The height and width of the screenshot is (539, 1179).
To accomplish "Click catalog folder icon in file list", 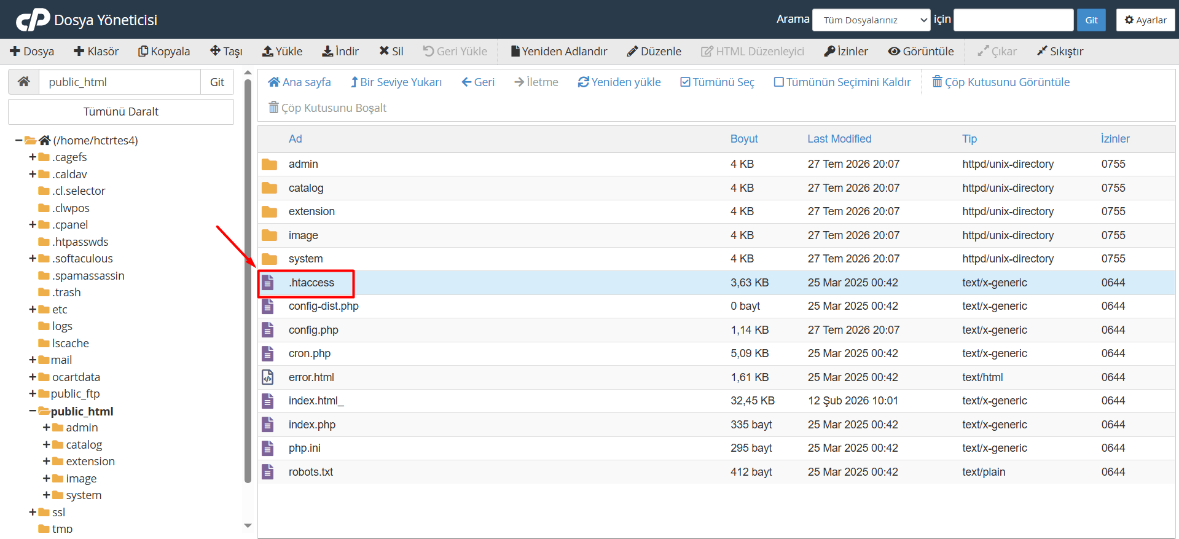I will (269, 188).
